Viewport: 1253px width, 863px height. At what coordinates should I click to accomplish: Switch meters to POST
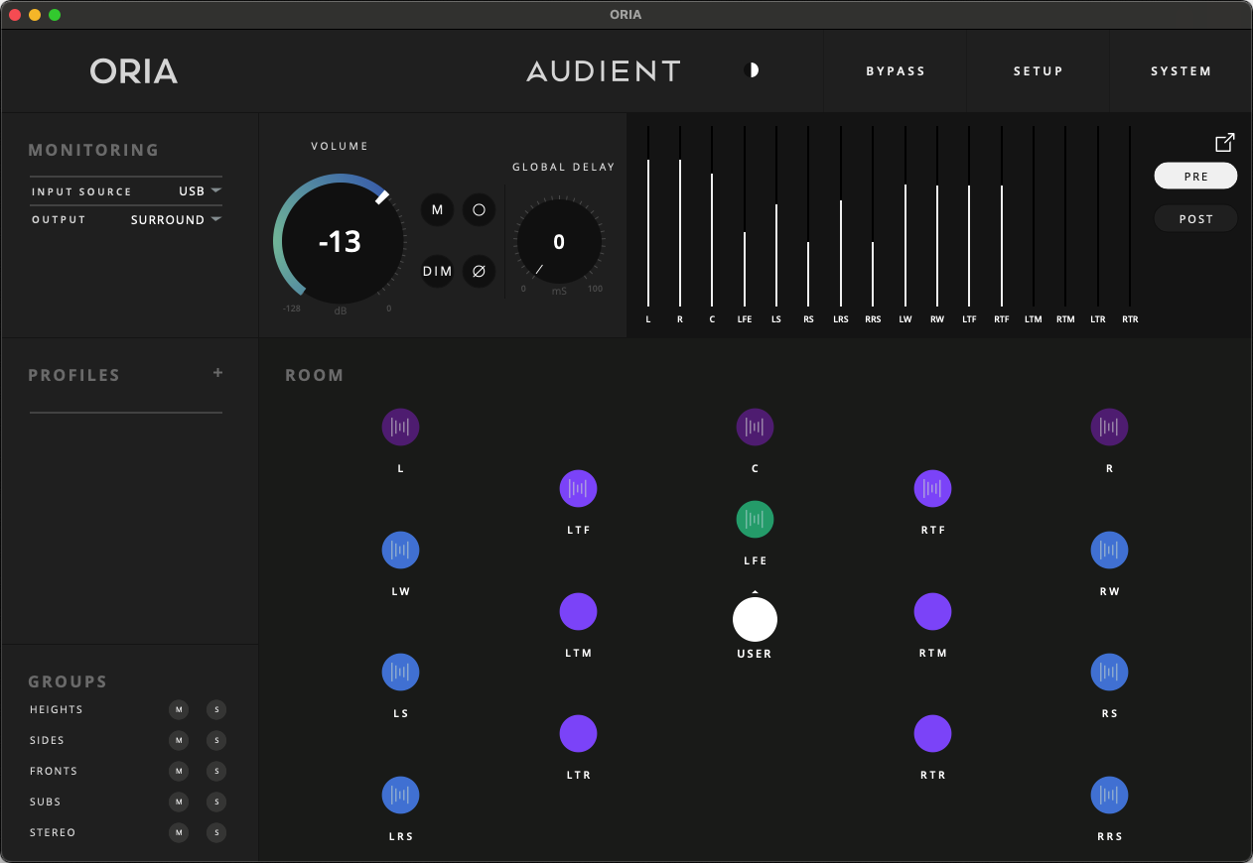(1195, 218)
